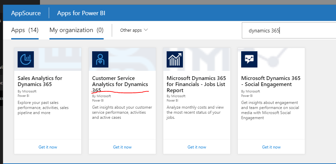Click the Social Engagement card description
The image size is (336, 164).
click(269, 110)
